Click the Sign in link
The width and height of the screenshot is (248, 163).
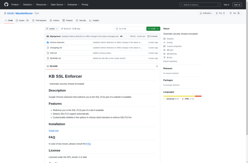(227, 5)
